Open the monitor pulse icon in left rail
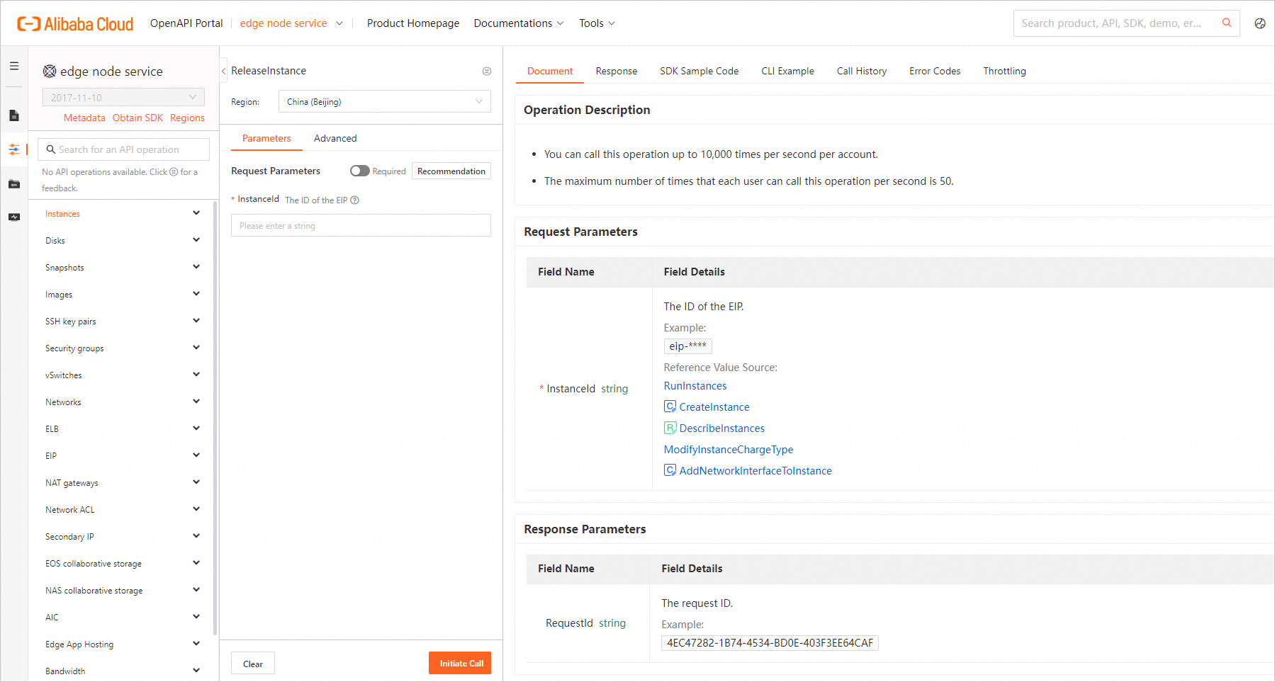 click(x=14, y=217)
